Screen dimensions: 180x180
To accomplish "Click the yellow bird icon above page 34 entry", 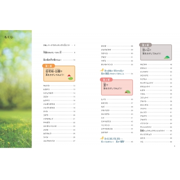I will [102, 70].
